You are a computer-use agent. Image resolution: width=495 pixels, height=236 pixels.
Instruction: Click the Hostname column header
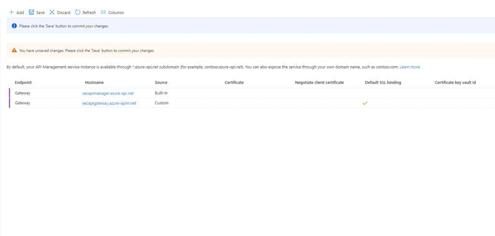94,83
